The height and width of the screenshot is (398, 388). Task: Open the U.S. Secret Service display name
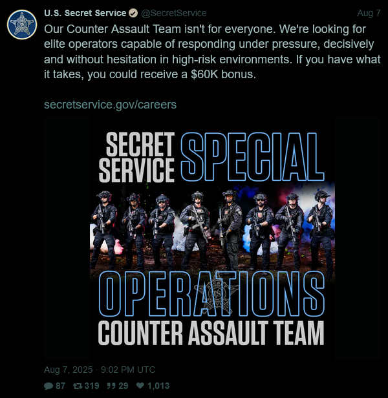click(85, 13)
